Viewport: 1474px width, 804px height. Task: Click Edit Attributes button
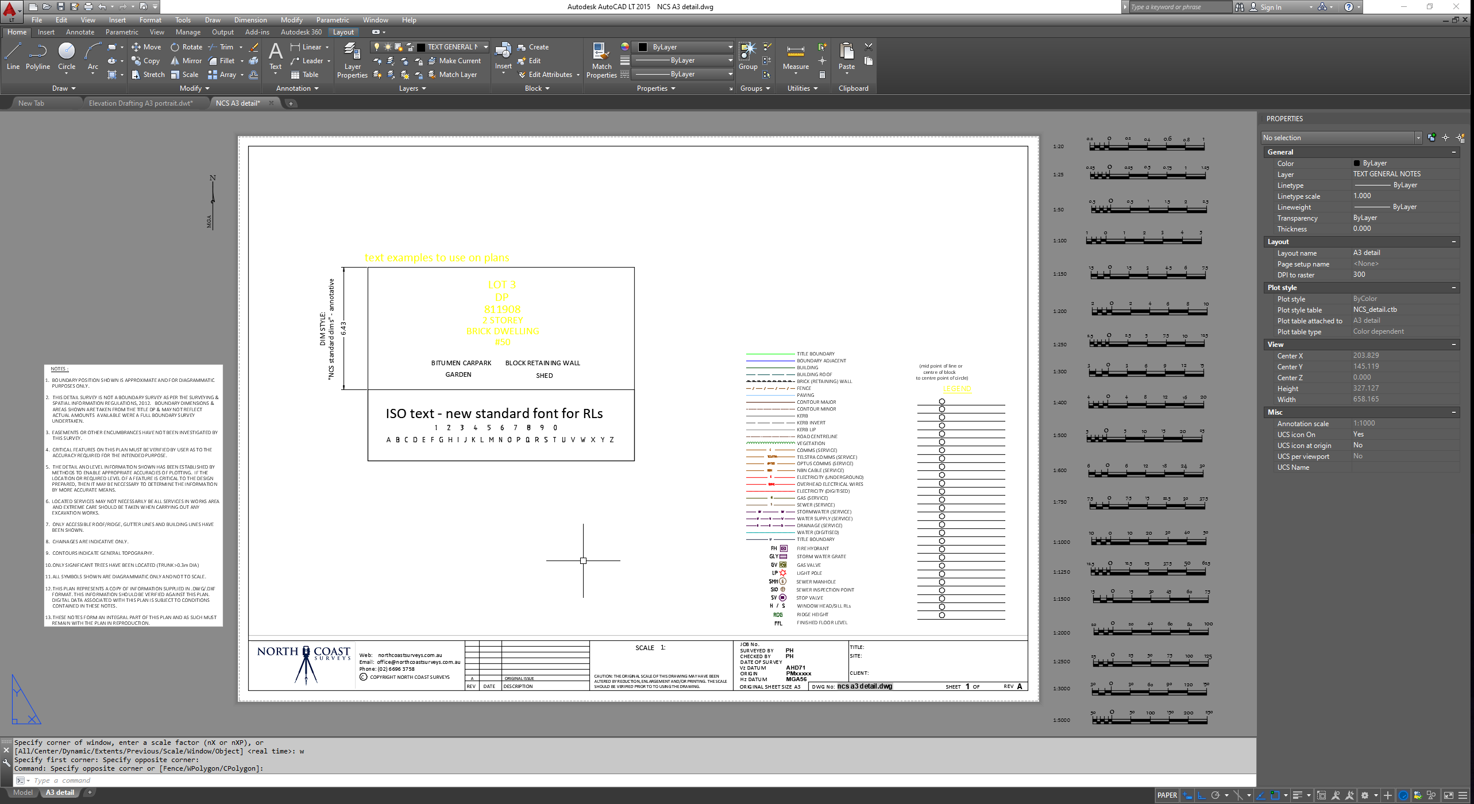click(544, 75)
